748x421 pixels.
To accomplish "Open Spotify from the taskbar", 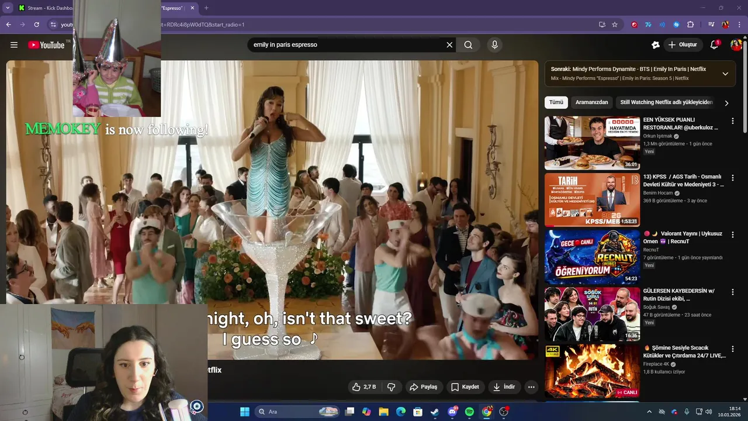I will 469,412.
